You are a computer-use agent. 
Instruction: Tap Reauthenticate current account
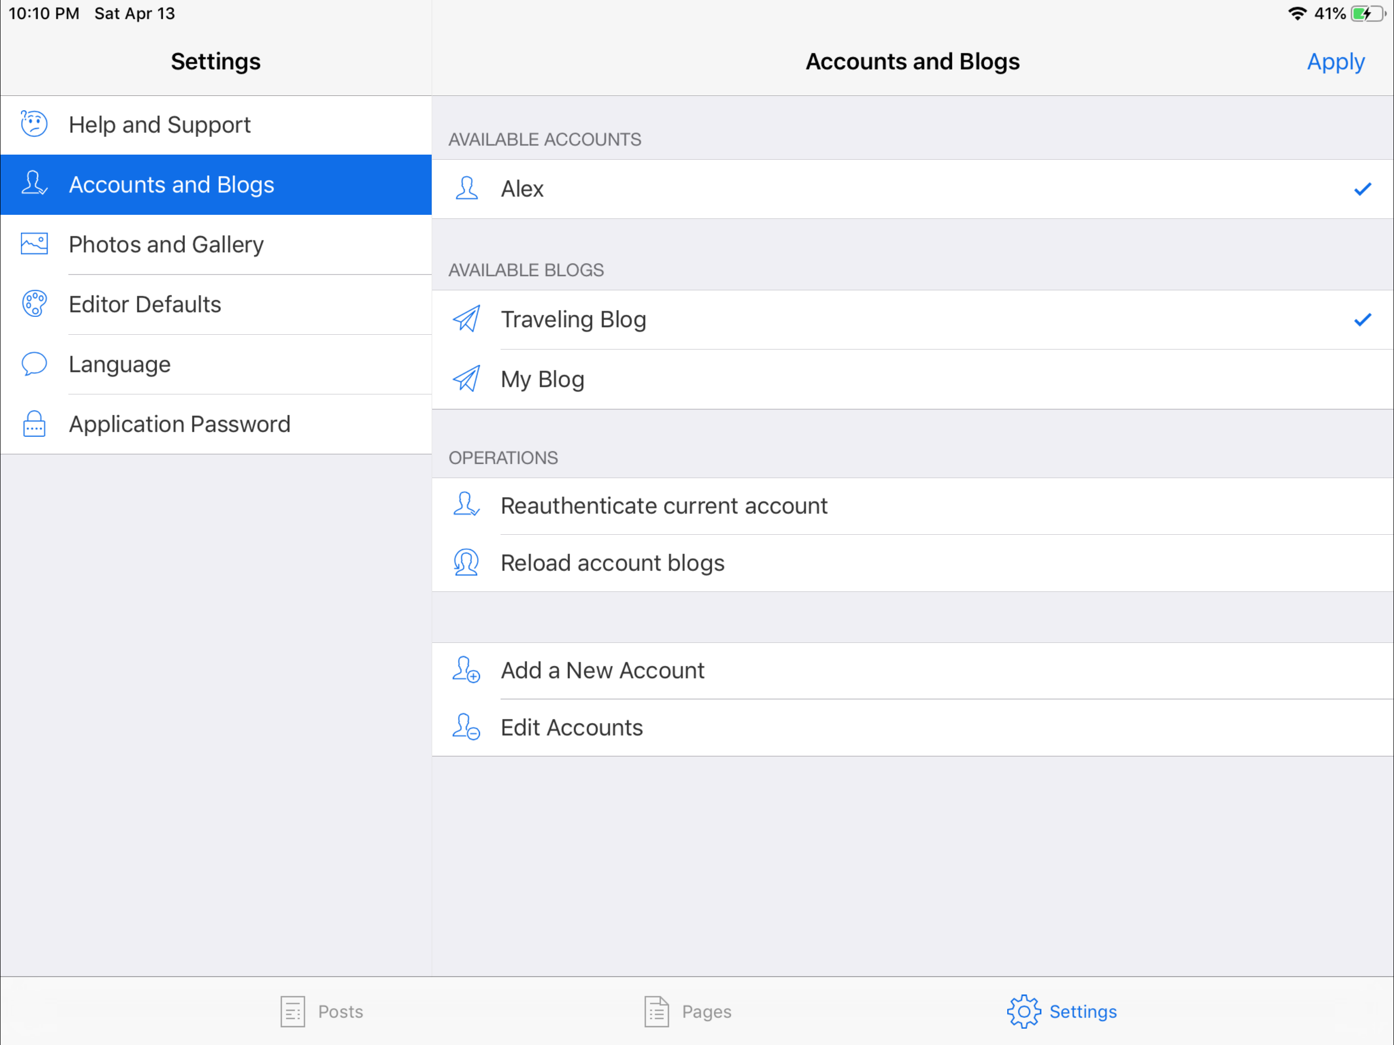pyautogui.click(x=912, y=506)
